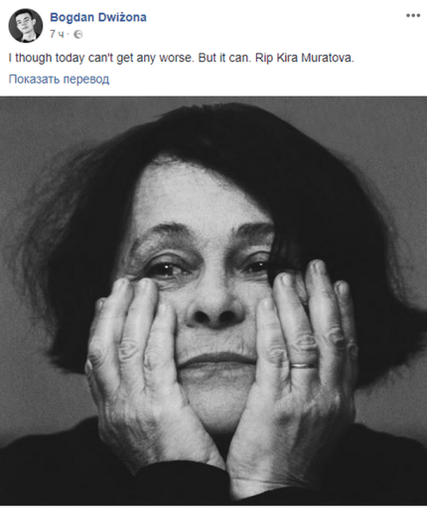
Task: Show the post's audience via globe icon
Action: pos(77,35)
